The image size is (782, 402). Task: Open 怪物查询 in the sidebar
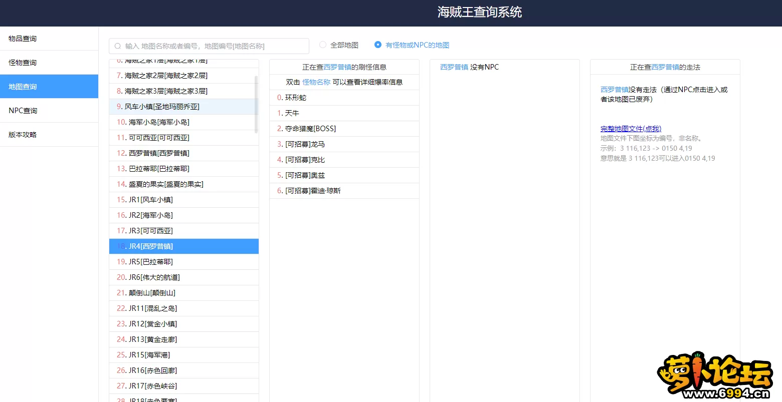tap(49, 63)
